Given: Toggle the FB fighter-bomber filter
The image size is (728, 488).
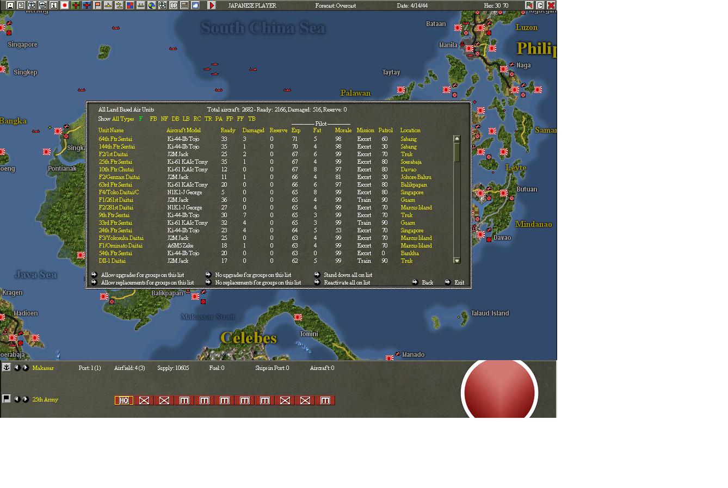Looking at the screenshot, I should pos(153,119).
